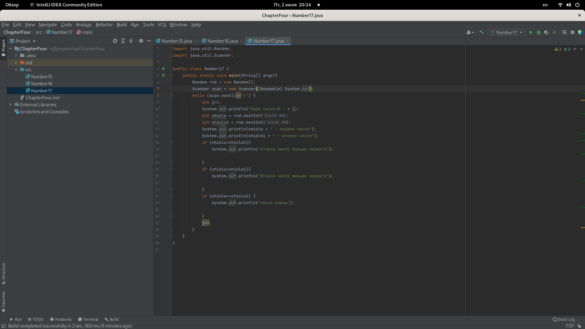The height and width of the screenshot is (329, 585).
Task: Click the system volume icon
Action: point(569,5)
